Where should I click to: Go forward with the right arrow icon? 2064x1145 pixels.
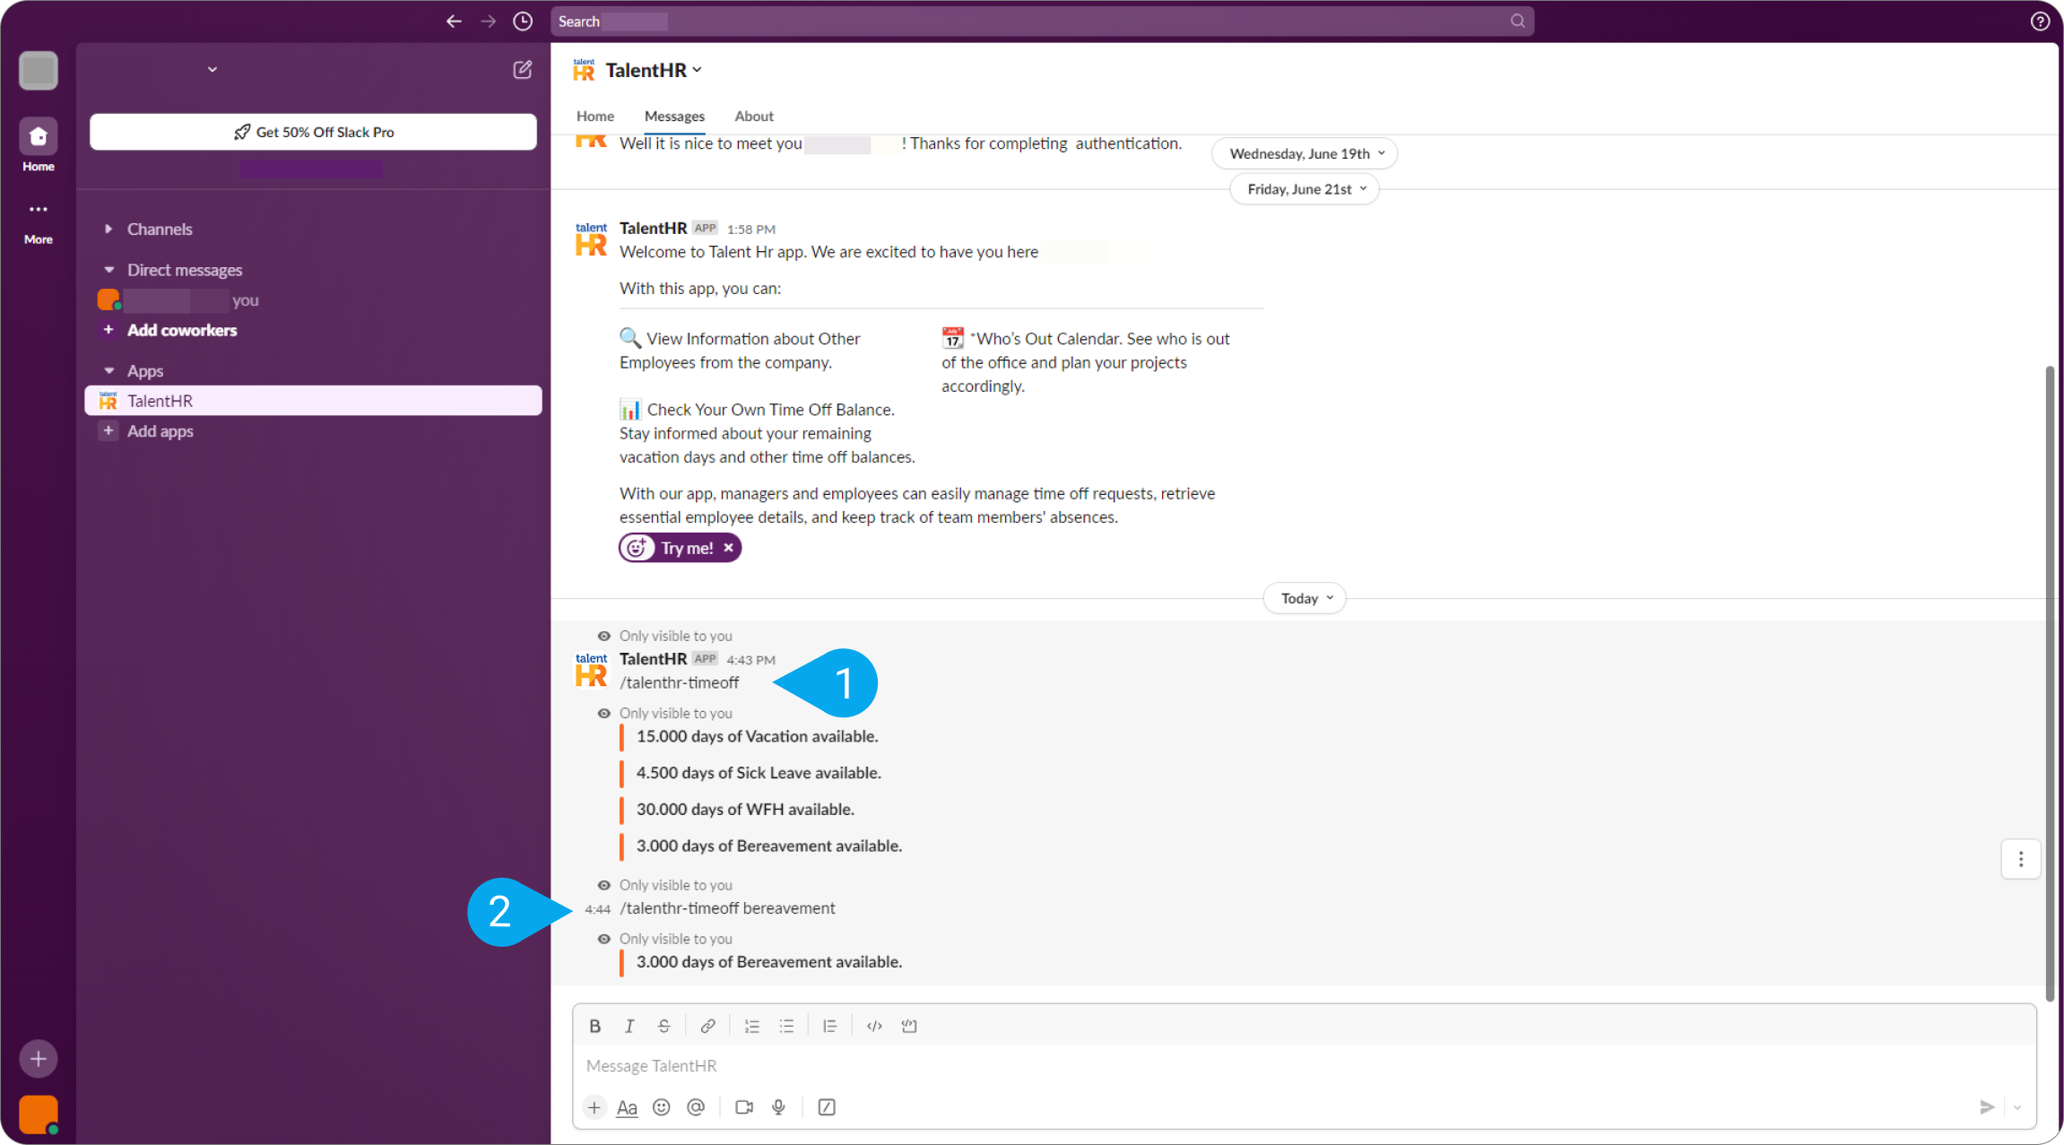click(x=489, y=21)
